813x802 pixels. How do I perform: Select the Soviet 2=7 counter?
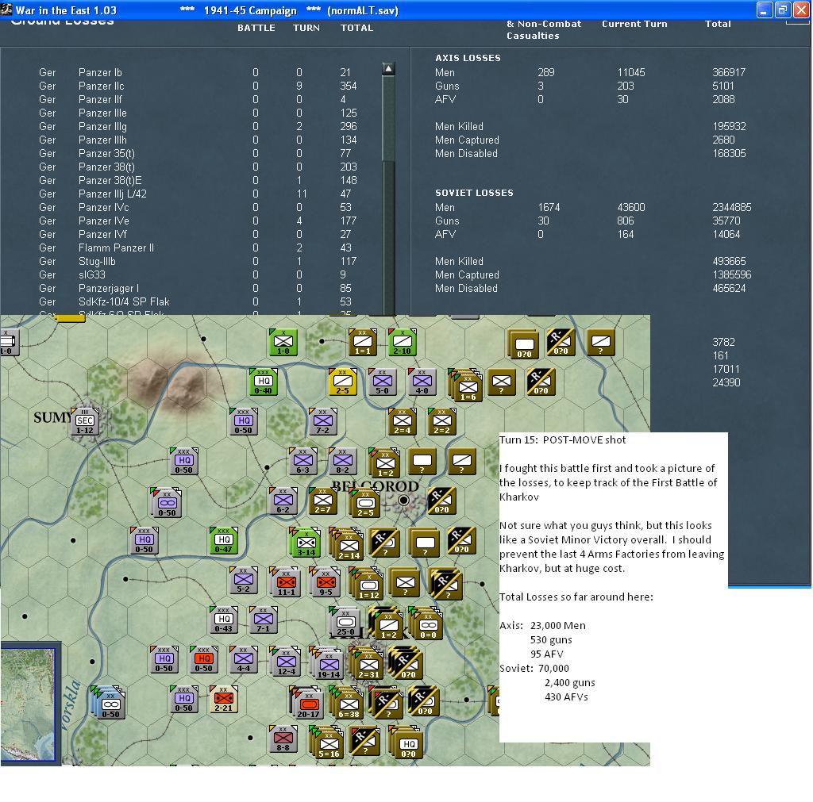[x=322, y=501]
